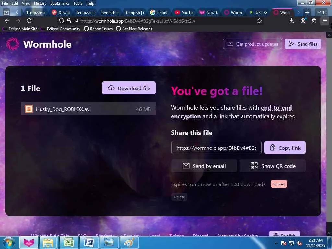Open the Windows Start orb
The image size is (332, 249).
tap(9, 243)
